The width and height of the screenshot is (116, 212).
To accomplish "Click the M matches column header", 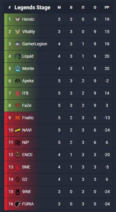I will [59, 8].
